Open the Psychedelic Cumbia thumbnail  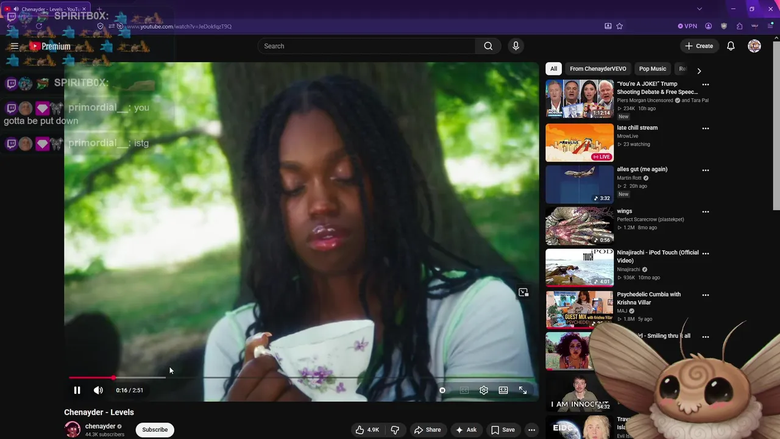pyautogui.click(x=580, y=309)
